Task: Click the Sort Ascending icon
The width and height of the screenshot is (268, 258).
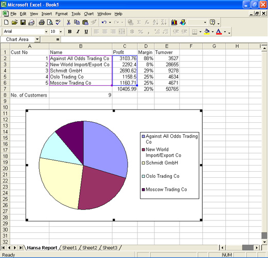Action: coord(155,22)
